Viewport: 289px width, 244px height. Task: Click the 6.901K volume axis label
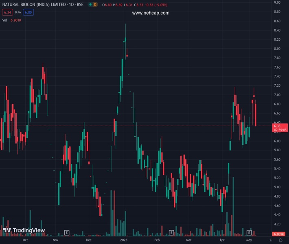[278, 235]
